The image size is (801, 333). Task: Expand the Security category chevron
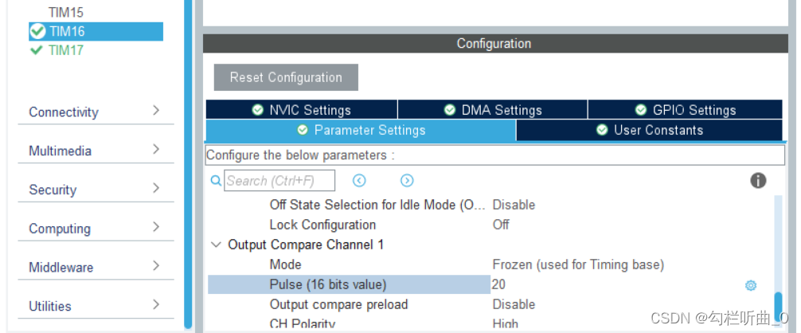pyautogui.click(x=156, y=188)
